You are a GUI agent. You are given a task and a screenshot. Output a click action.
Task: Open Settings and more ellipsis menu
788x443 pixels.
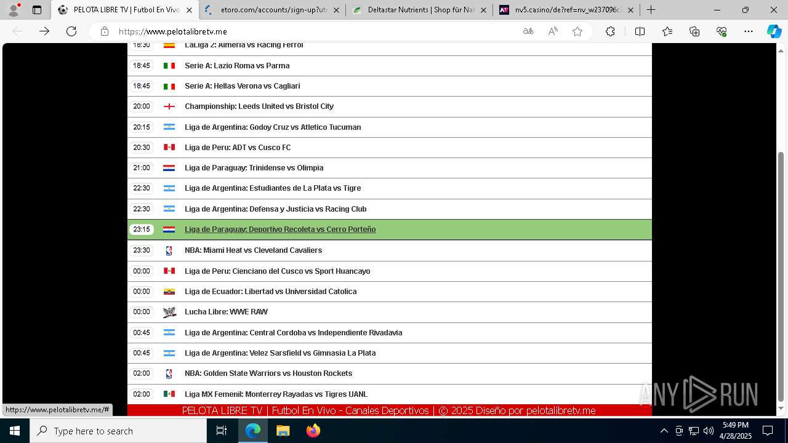(x=749, y=31)
